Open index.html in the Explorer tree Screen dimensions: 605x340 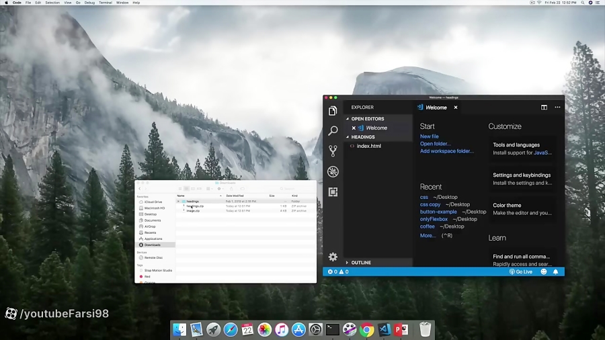click(368, 146)
